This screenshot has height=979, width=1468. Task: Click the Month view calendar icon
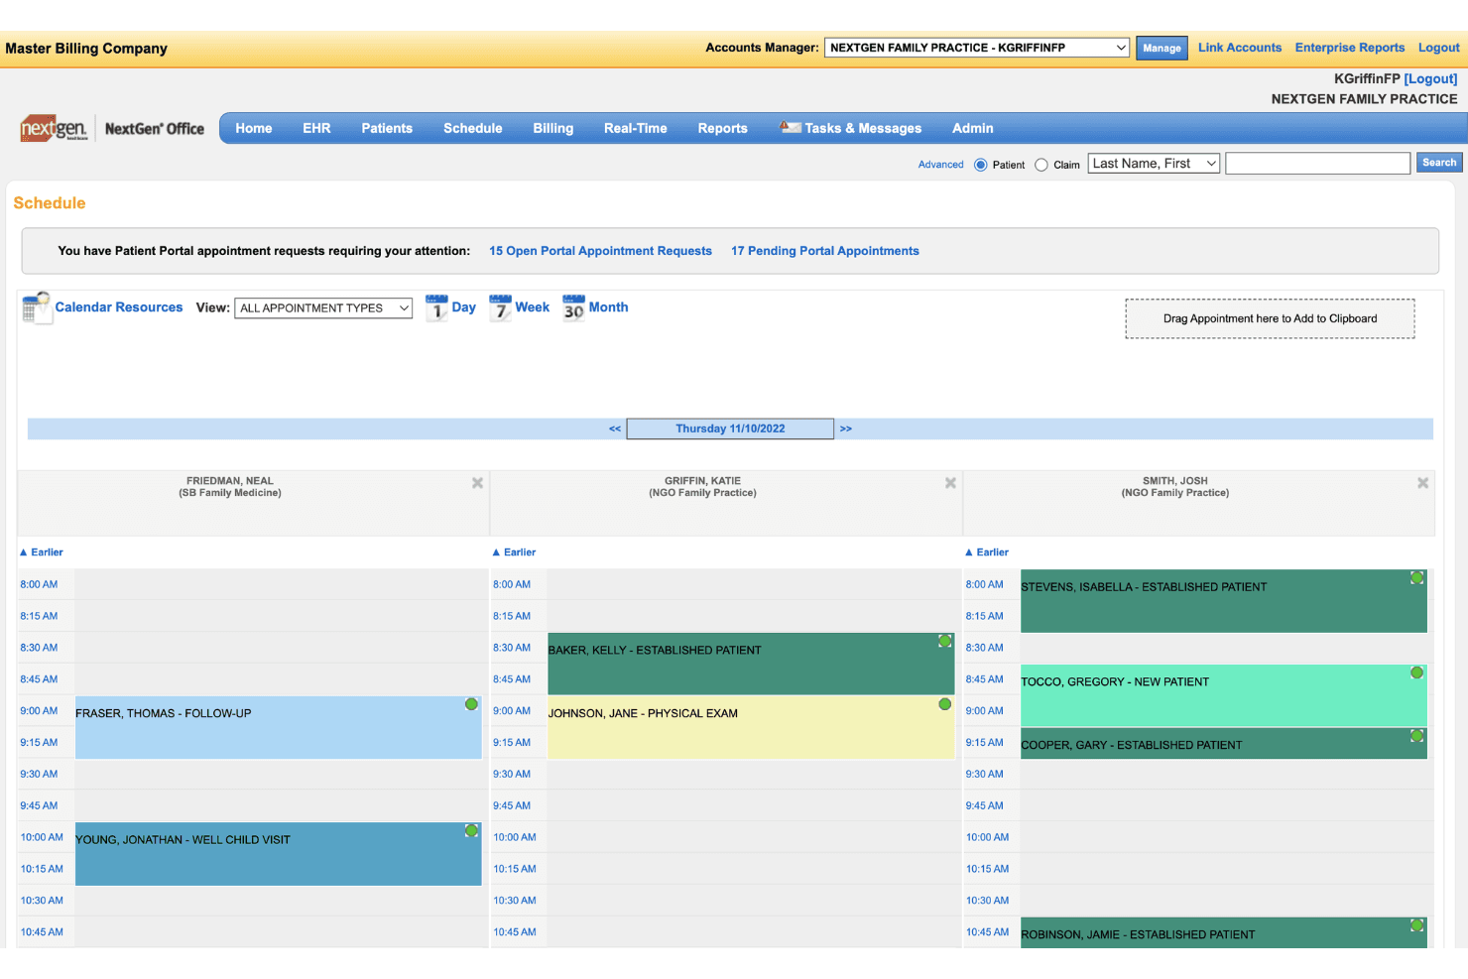coord(573,308)
